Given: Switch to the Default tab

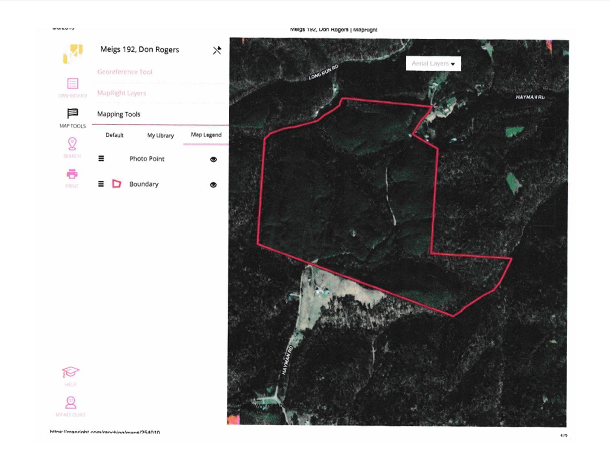Looking at the screenshot, I should [x=115, y=135].
